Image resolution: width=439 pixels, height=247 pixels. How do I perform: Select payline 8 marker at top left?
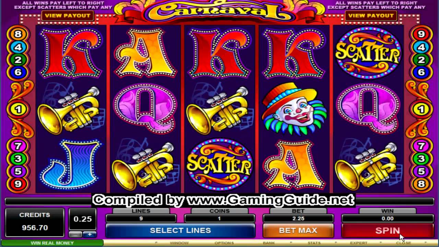tap(18, 34)
